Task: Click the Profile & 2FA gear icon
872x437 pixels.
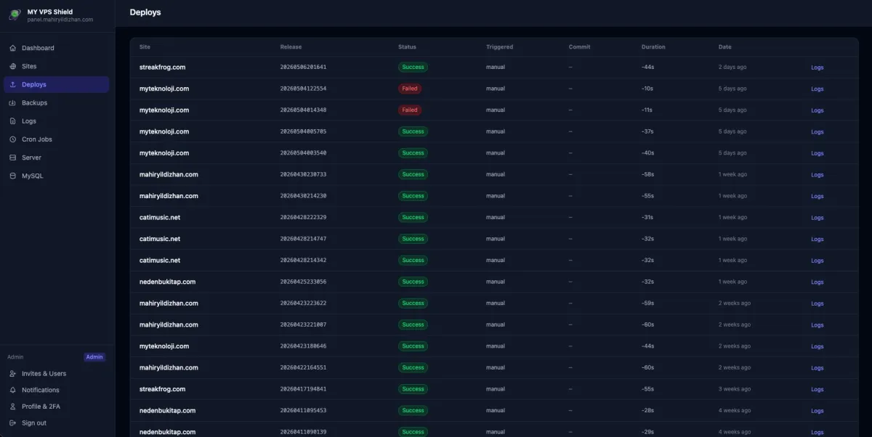Action: coord(13,407)
